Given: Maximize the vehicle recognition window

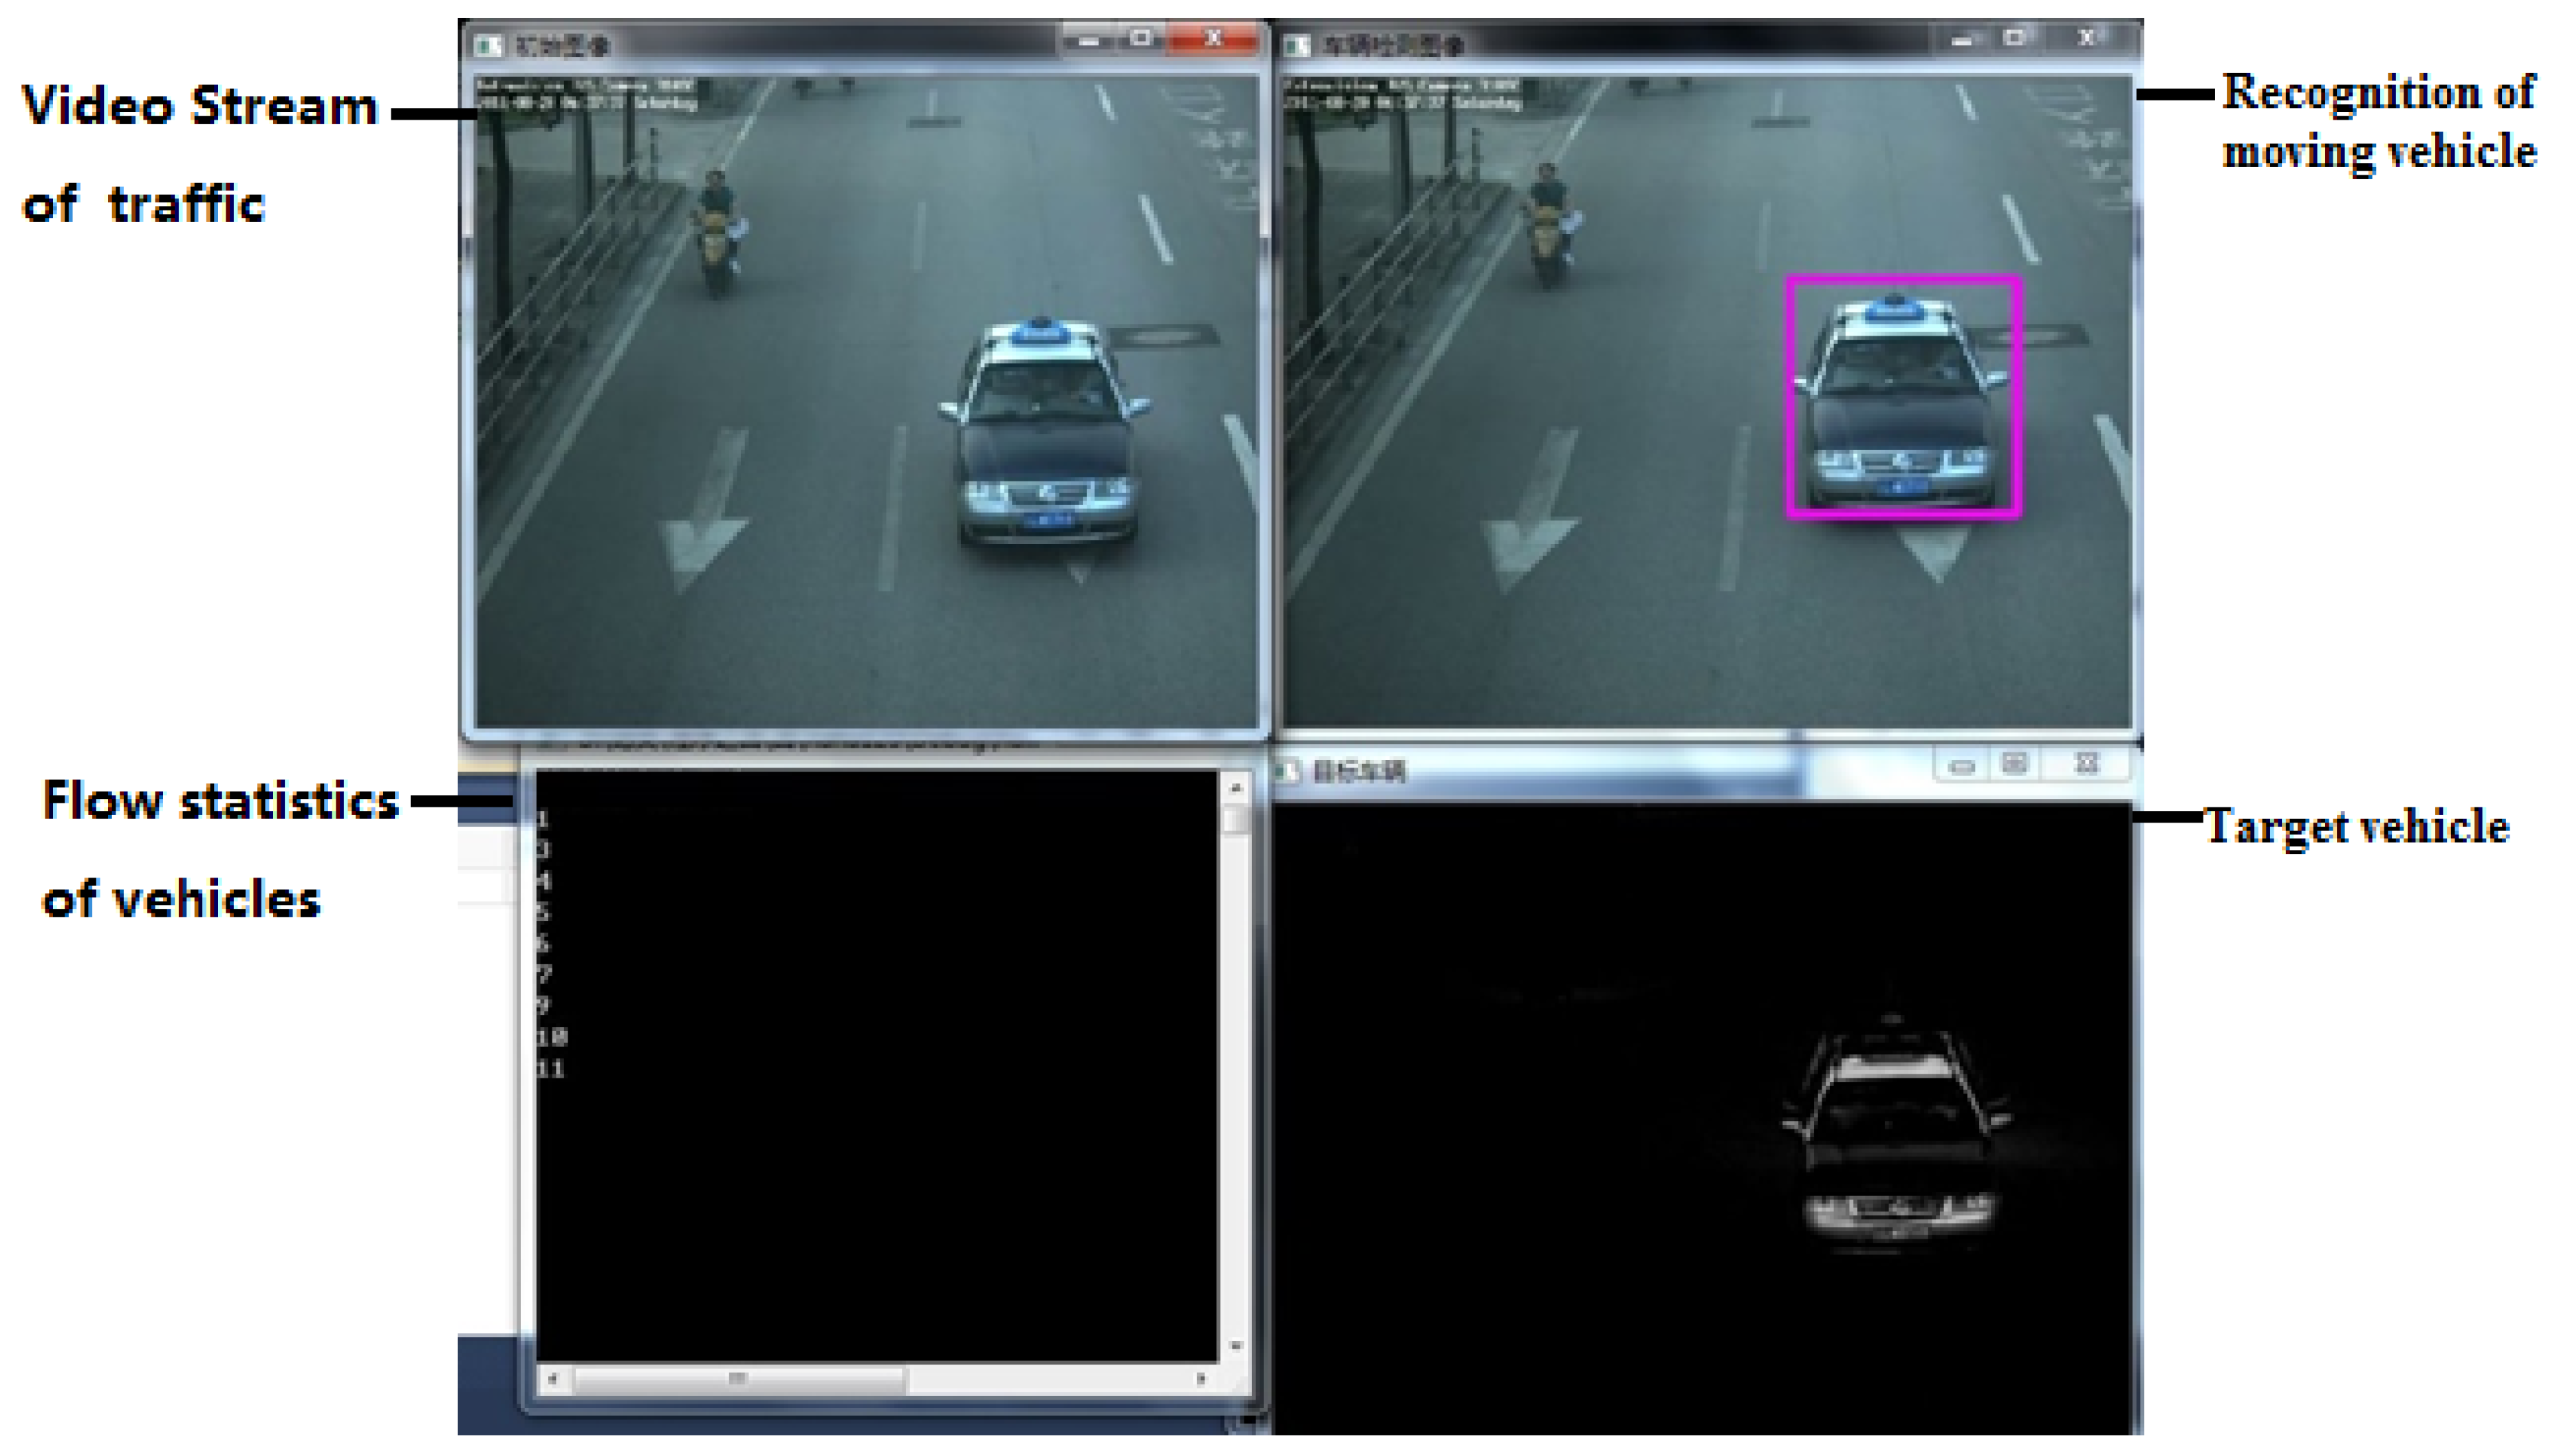Looking at the screenshot, I should [x=2014, y=38].
